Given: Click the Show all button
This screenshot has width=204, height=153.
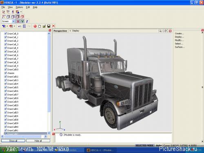Looking at the screenshot, I should pos(13,141).
